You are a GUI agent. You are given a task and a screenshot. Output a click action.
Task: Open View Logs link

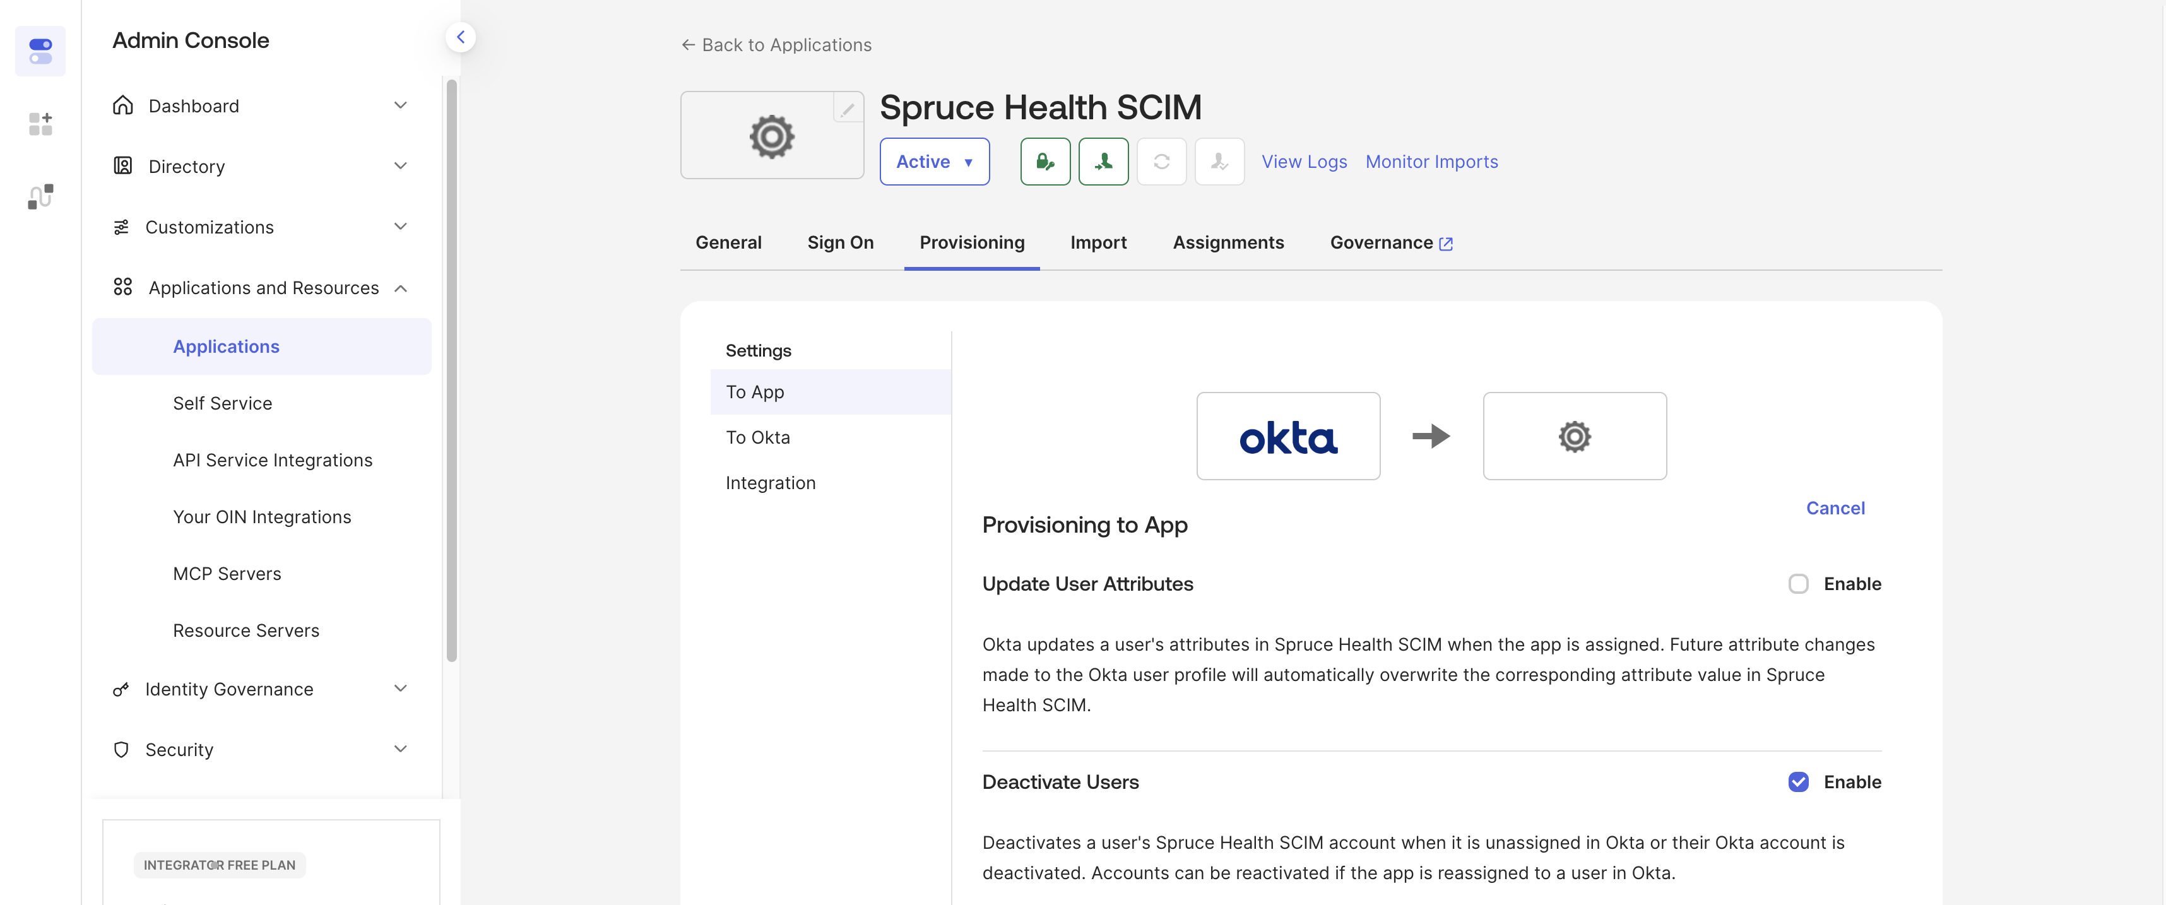coord(1304,162)
